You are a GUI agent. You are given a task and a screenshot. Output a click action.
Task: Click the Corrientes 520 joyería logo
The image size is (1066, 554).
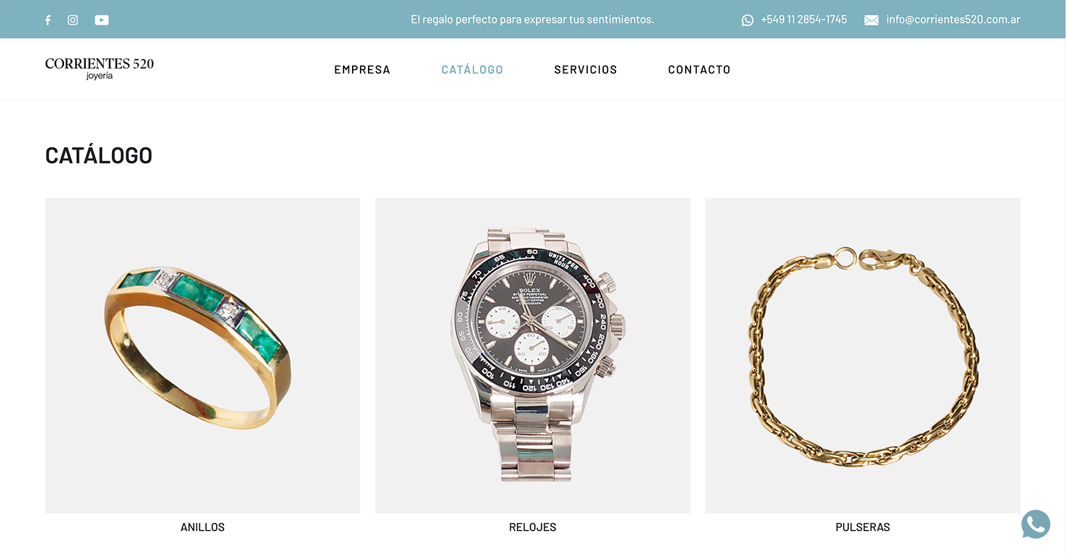pyautogui.click(x=99, y=68)
